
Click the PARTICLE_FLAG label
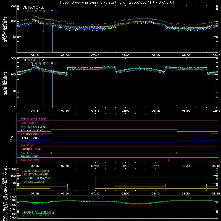31,149
